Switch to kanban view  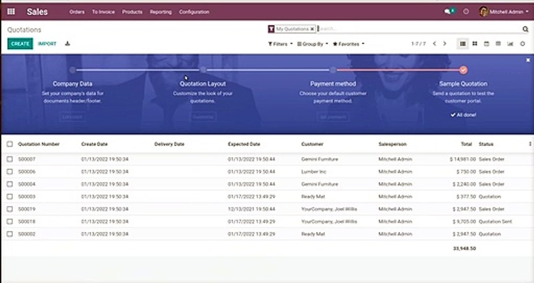click(x=475, y=44)
